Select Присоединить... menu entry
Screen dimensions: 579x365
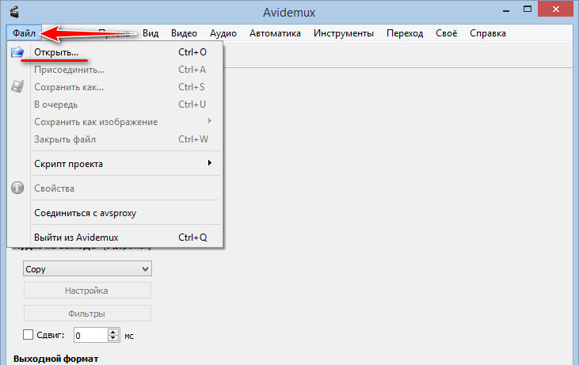115,70
